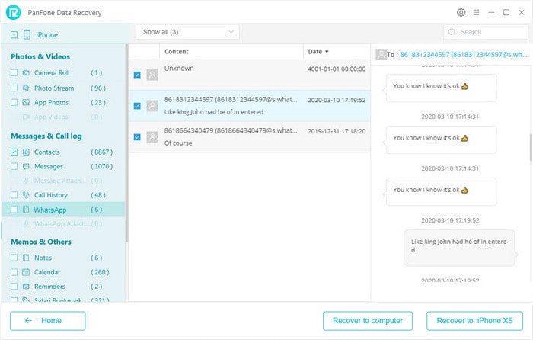533x340 pixels.
Task: Sort by the Date column arrow
Action: click(327, 52)
